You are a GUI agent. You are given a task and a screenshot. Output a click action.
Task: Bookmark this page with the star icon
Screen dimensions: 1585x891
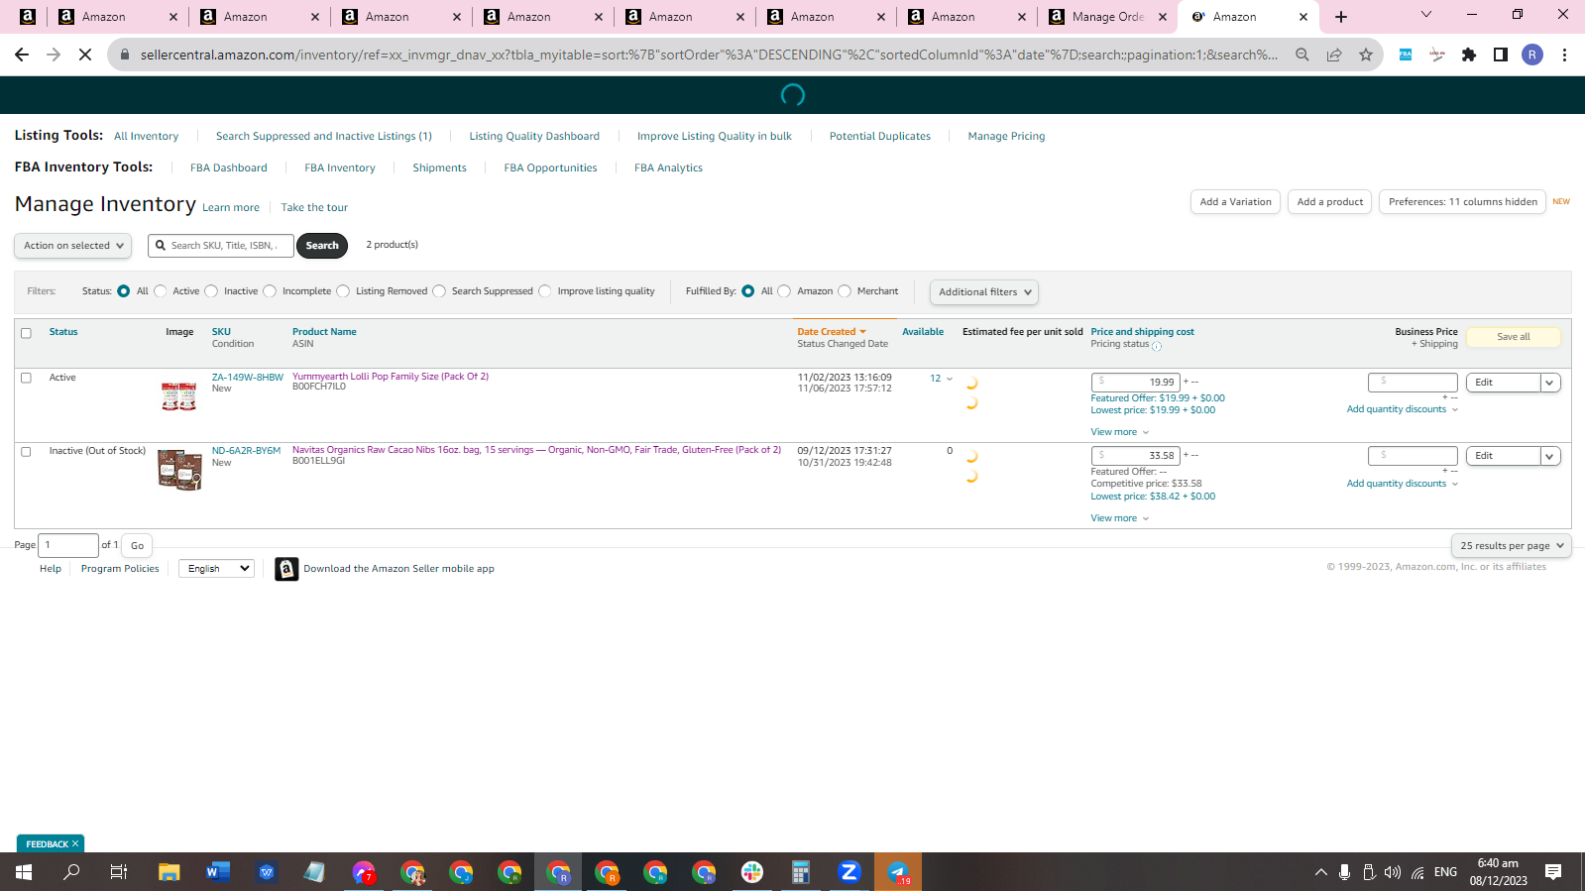(1366, 55)
